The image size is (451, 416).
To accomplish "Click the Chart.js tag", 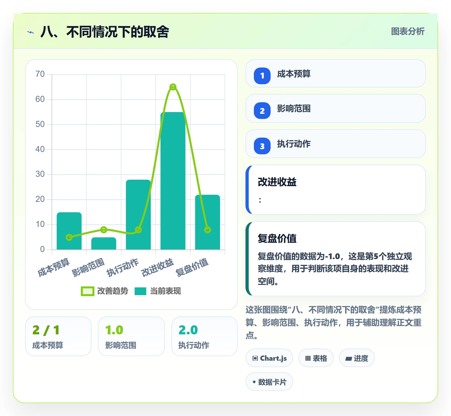I will [269, 358].
